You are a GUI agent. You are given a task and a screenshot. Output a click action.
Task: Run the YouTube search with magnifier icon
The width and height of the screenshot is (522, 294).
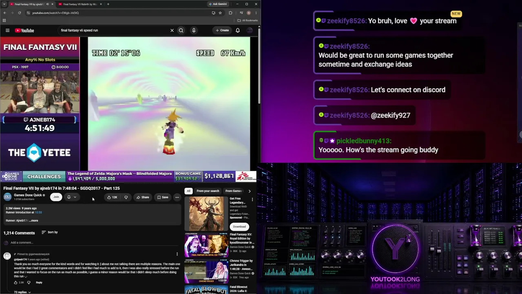181,30
